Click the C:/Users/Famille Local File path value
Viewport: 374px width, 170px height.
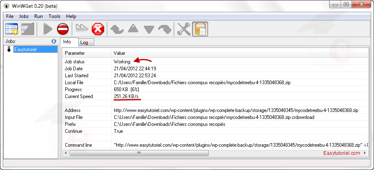click(202, 83)
